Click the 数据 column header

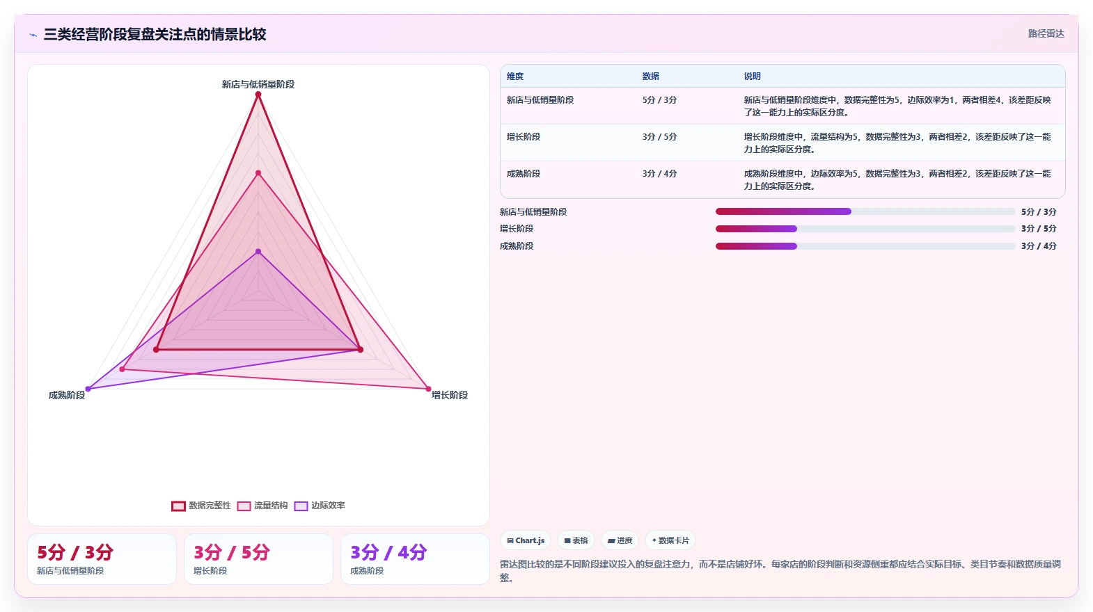pos(651,76)
